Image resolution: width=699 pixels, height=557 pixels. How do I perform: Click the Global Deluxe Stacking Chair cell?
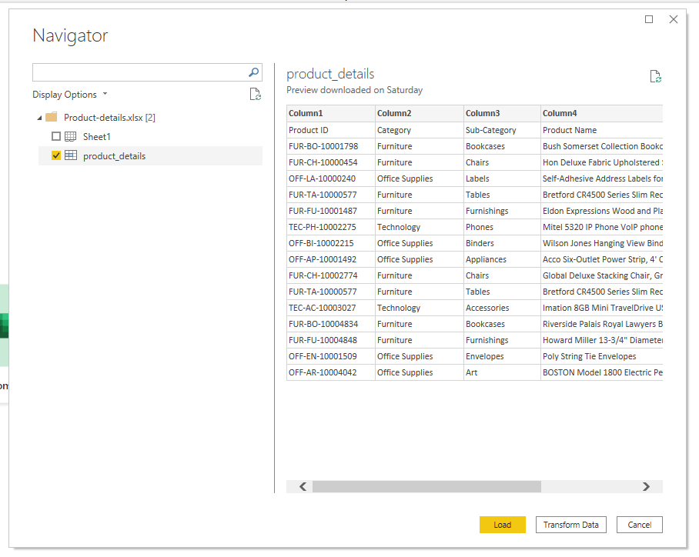(x=602, y=275)
